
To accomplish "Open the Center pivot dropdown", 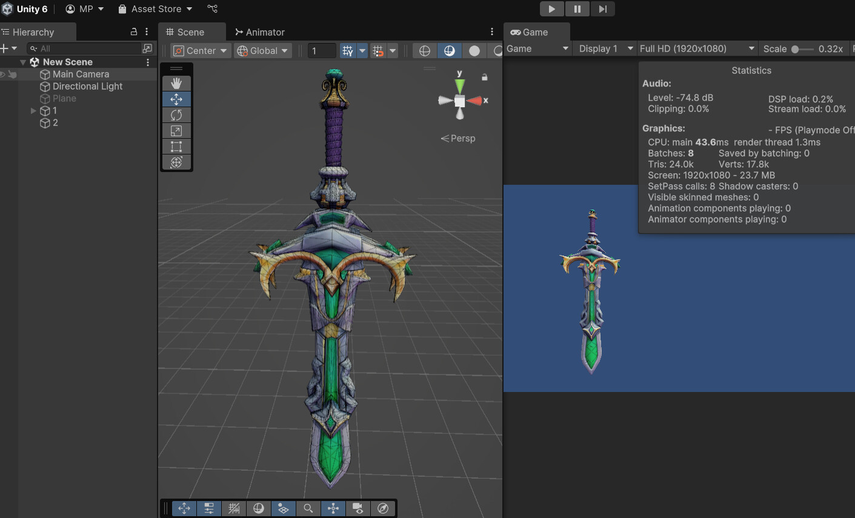I will [x=201, y=50].
